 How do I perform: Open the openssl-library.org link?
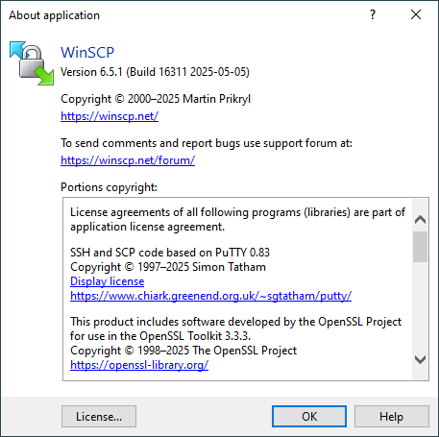(139, 365)
